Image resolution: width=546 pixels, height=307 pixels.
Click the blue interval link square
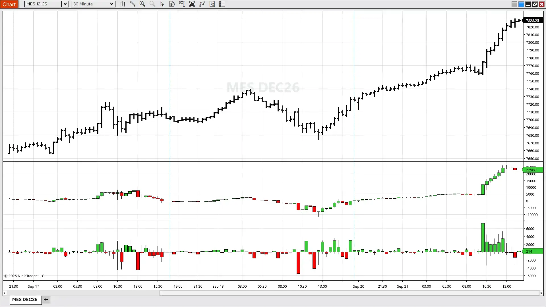point(521,4)
